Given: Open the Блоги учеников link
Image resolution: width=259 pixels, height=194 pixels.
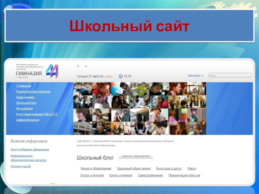Looking at the screenshot, I should click(121, 175).
